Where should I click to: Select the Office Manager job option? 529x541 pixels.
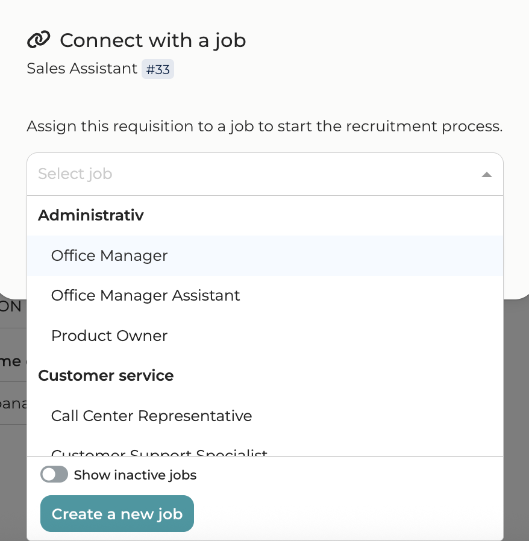(x=109, y=255)
